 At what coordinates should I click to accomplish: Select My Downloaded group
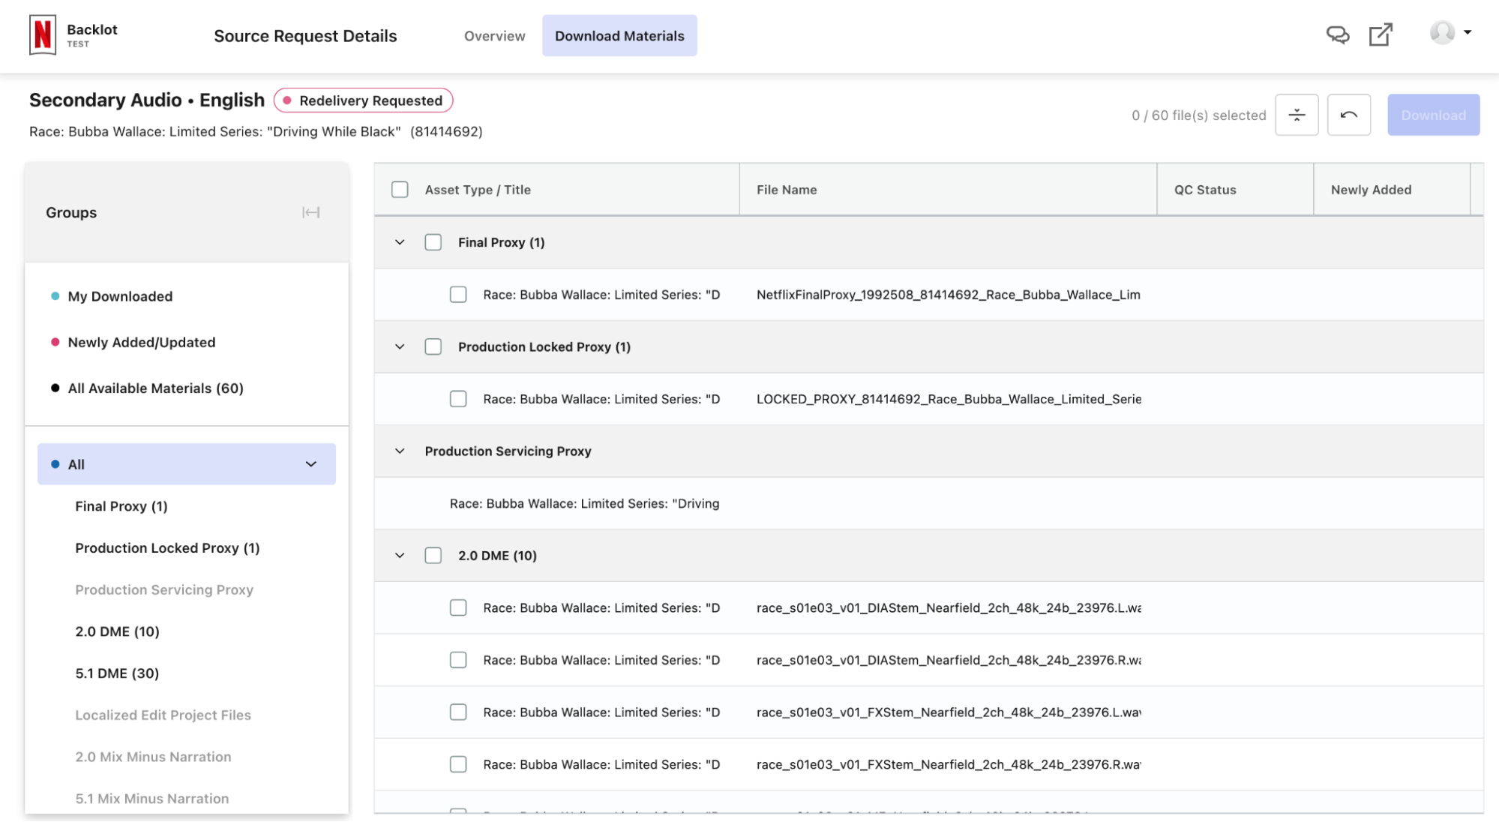120,296
